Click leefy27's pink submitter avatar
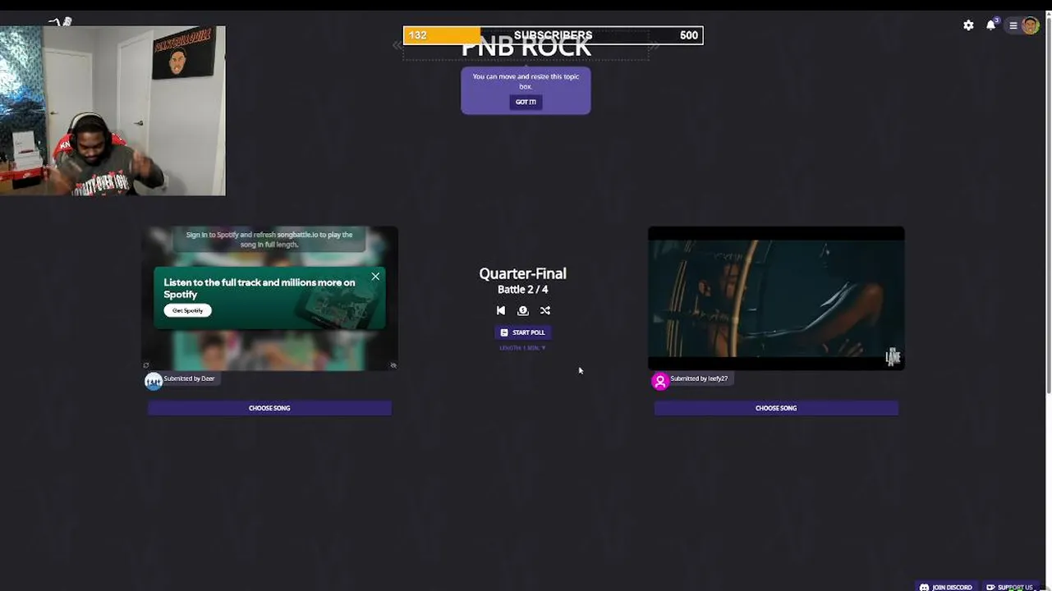Image resolution: width=1052 pixels, height=591 pixels. point(660,381)
